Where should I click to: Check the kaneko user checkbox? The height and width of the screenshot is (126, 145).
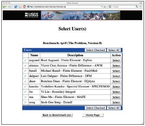25,87
